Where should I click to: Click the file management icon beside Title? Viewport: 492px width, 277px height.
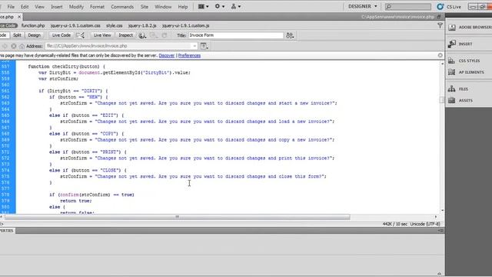(x=290, y=35)
